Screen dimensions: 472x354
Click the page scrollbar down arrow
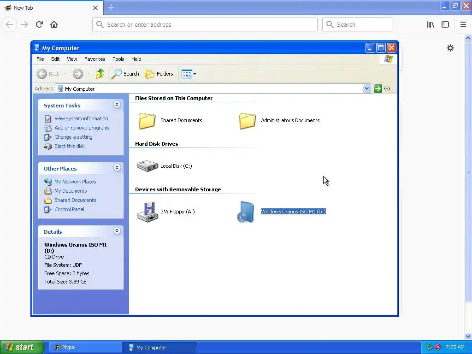click(468, 336)
